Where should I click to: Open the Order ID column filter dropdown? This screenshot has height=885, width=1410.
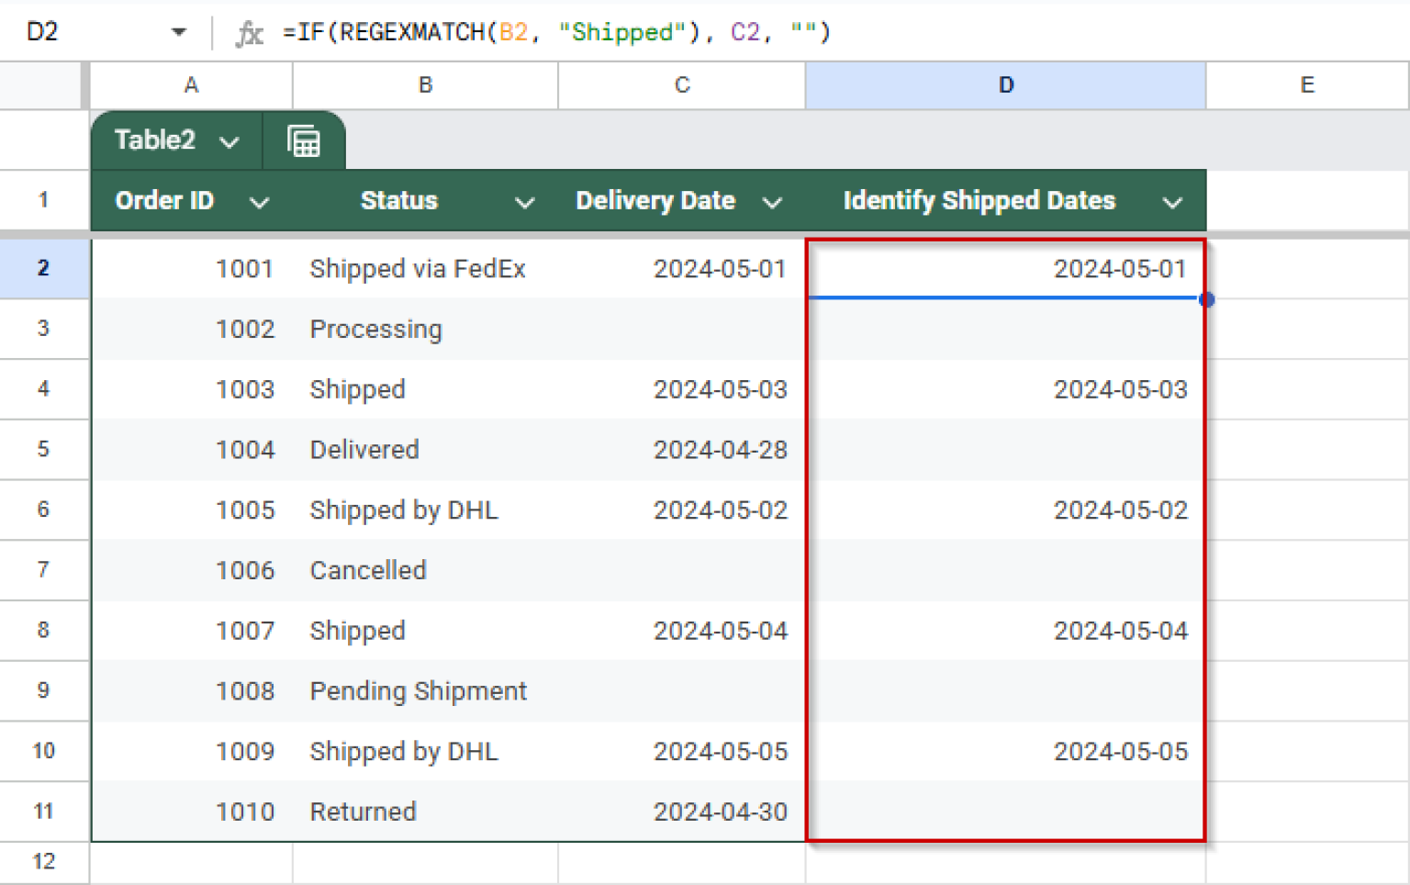260,201
